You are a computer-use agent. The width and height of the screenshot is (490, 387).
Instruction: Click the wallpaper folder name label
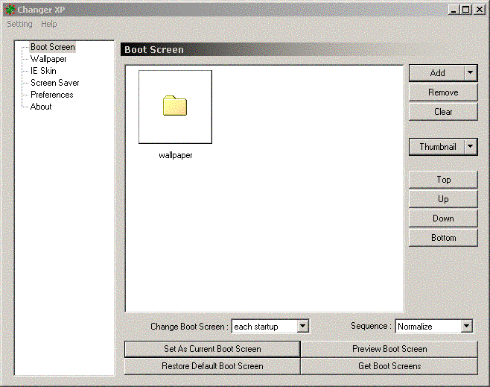click(x=175, y=155)
